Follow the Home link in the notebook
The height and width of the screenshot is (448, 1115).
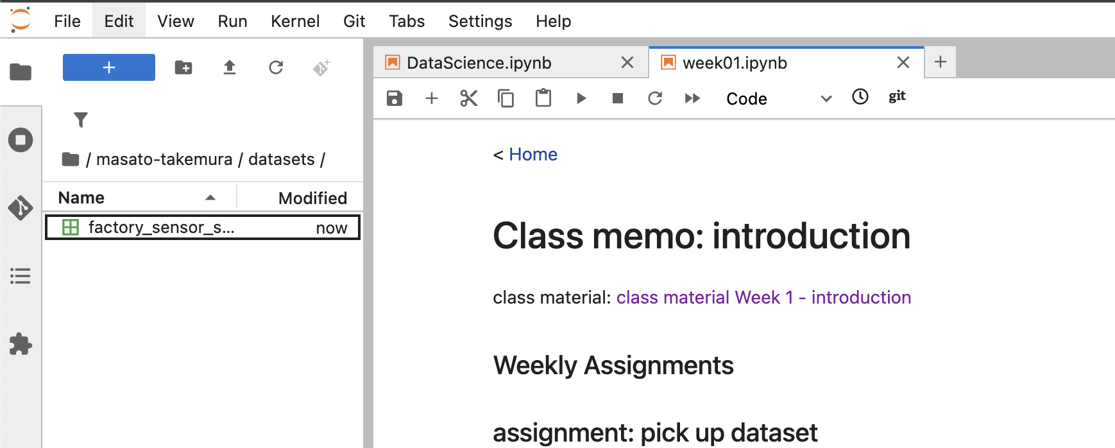[x=532, y=155]
